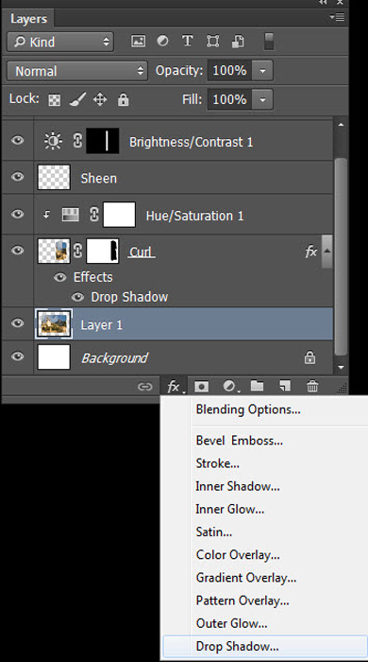Click the lock transparent pixels icon
368x662 pixels.
55,100
